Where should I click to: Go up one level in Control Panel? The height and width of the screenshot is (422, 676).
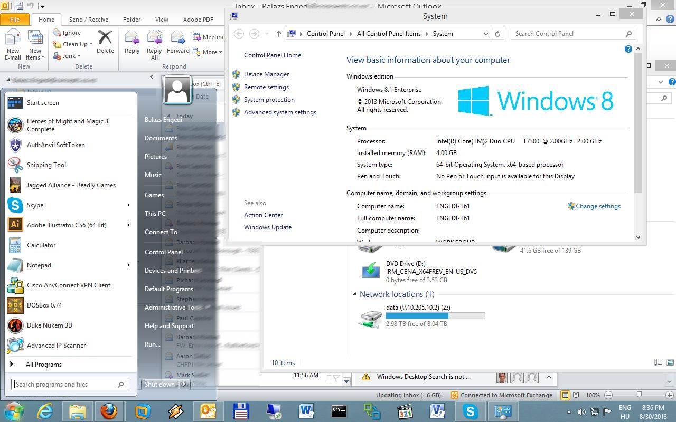(x=278, y=34)
